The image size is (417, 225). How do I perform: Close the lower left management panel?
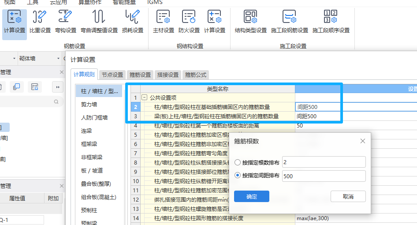tap(62, 186)
